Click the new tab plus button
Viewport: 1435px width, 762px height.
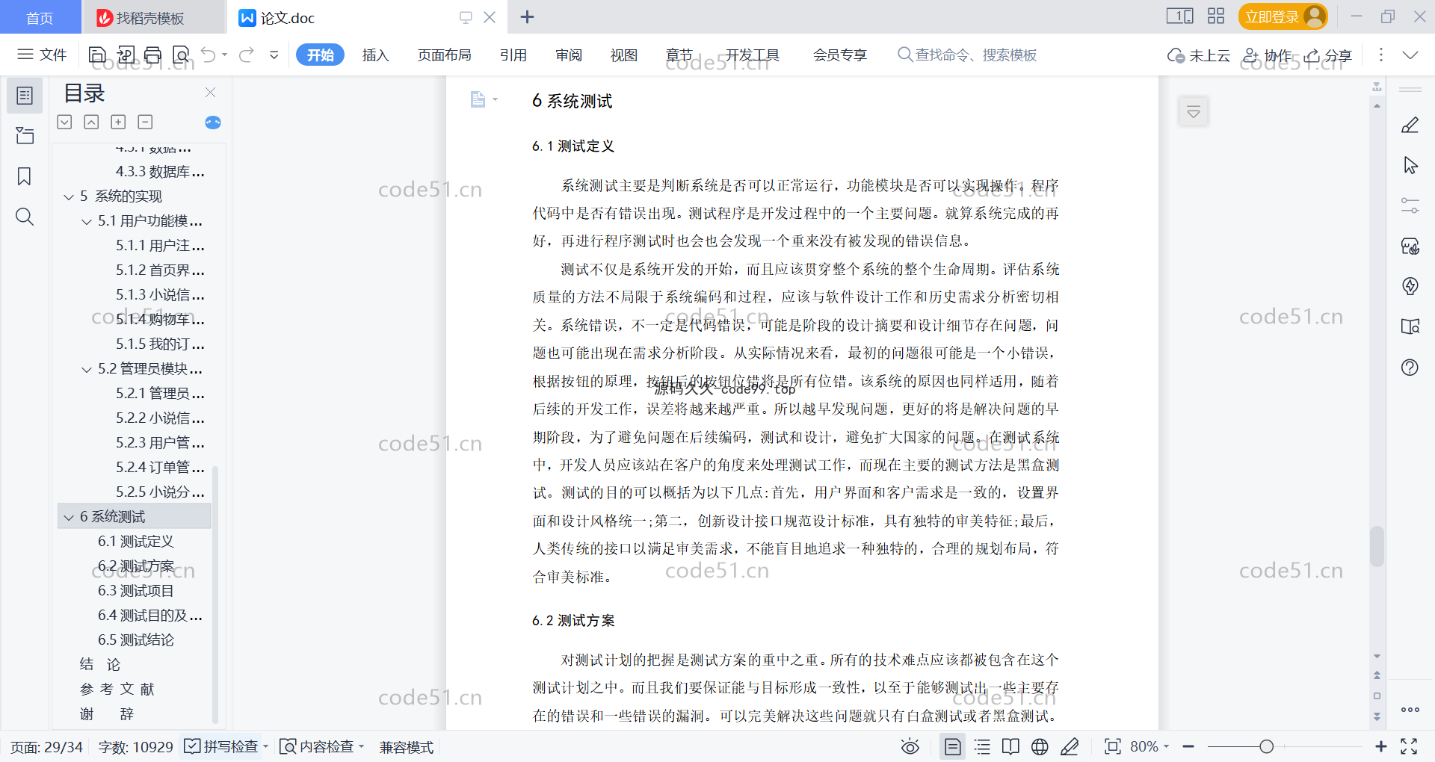[527, 16]
